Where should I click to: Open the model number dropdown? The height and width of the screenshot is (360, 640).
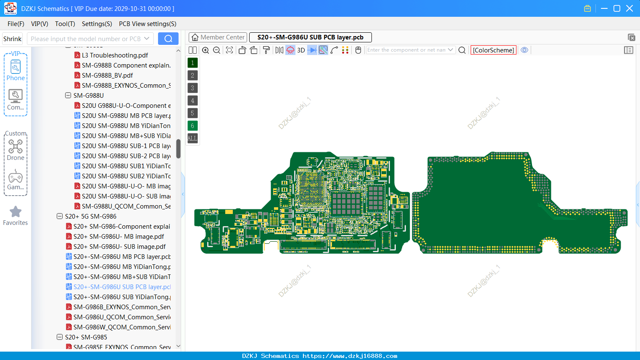147,39
